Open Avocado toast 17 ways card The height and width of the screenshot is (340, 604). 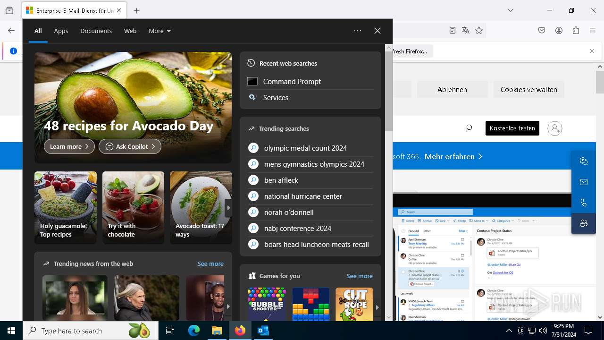point(201,208)
